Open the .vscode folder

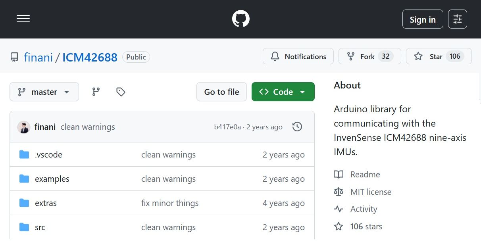click(x=48, y=155)
